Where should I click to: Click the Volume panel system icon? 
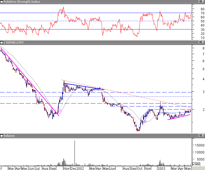[2, 136]
